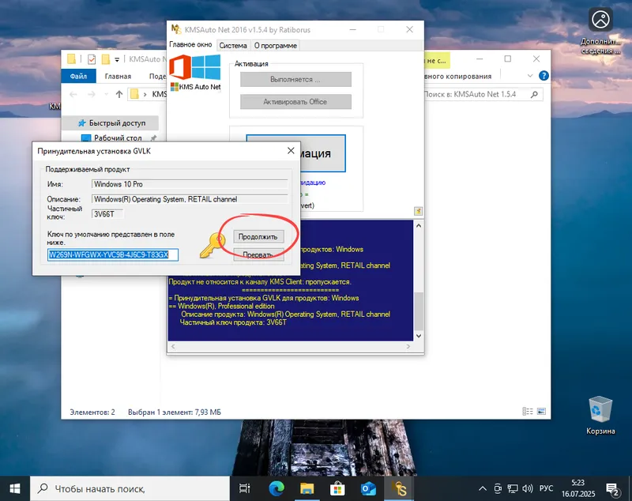Viewport: 632px width, 501px height.
Task: Expand the Quick Access Toolbar dropdown arrow
Action: pos(115,58)
